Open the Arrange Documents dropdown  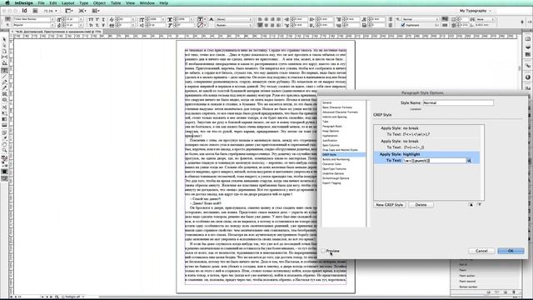[x=96, y=11]
